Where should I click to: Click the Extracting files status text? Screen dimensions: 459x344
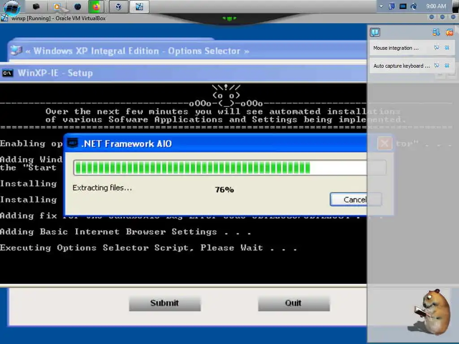click(102, 188)
